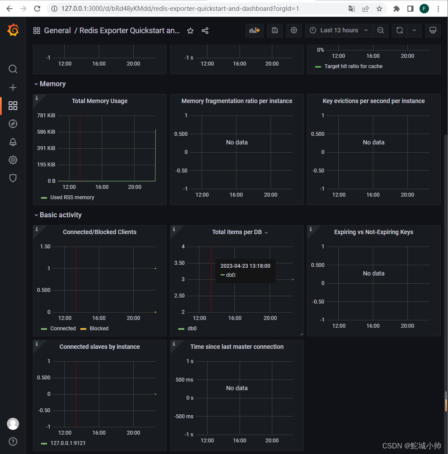Go to the General folder breadcrumb
448x454 pixels.
57,31
